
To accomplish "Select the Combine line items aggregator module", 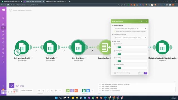I will [x=105, y=47].
